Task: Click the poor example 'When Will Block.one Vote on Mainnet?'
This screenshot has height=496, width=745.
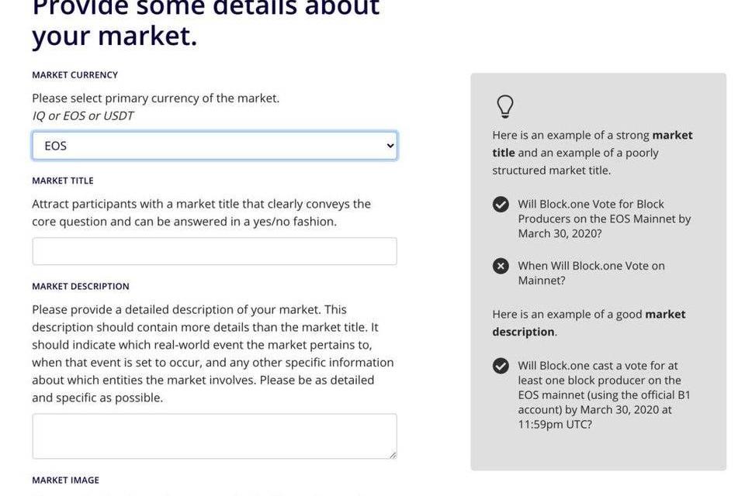Action: coord(591,273)
